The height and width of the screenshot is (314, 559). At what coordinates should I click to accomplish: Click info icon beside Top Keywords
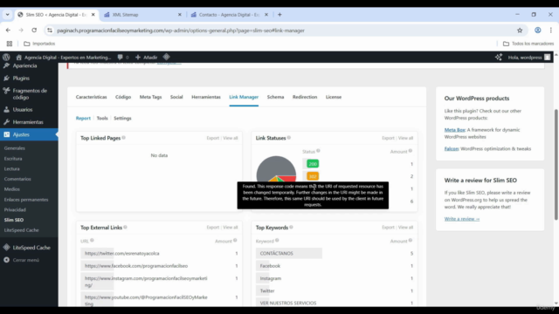(291, 227)
